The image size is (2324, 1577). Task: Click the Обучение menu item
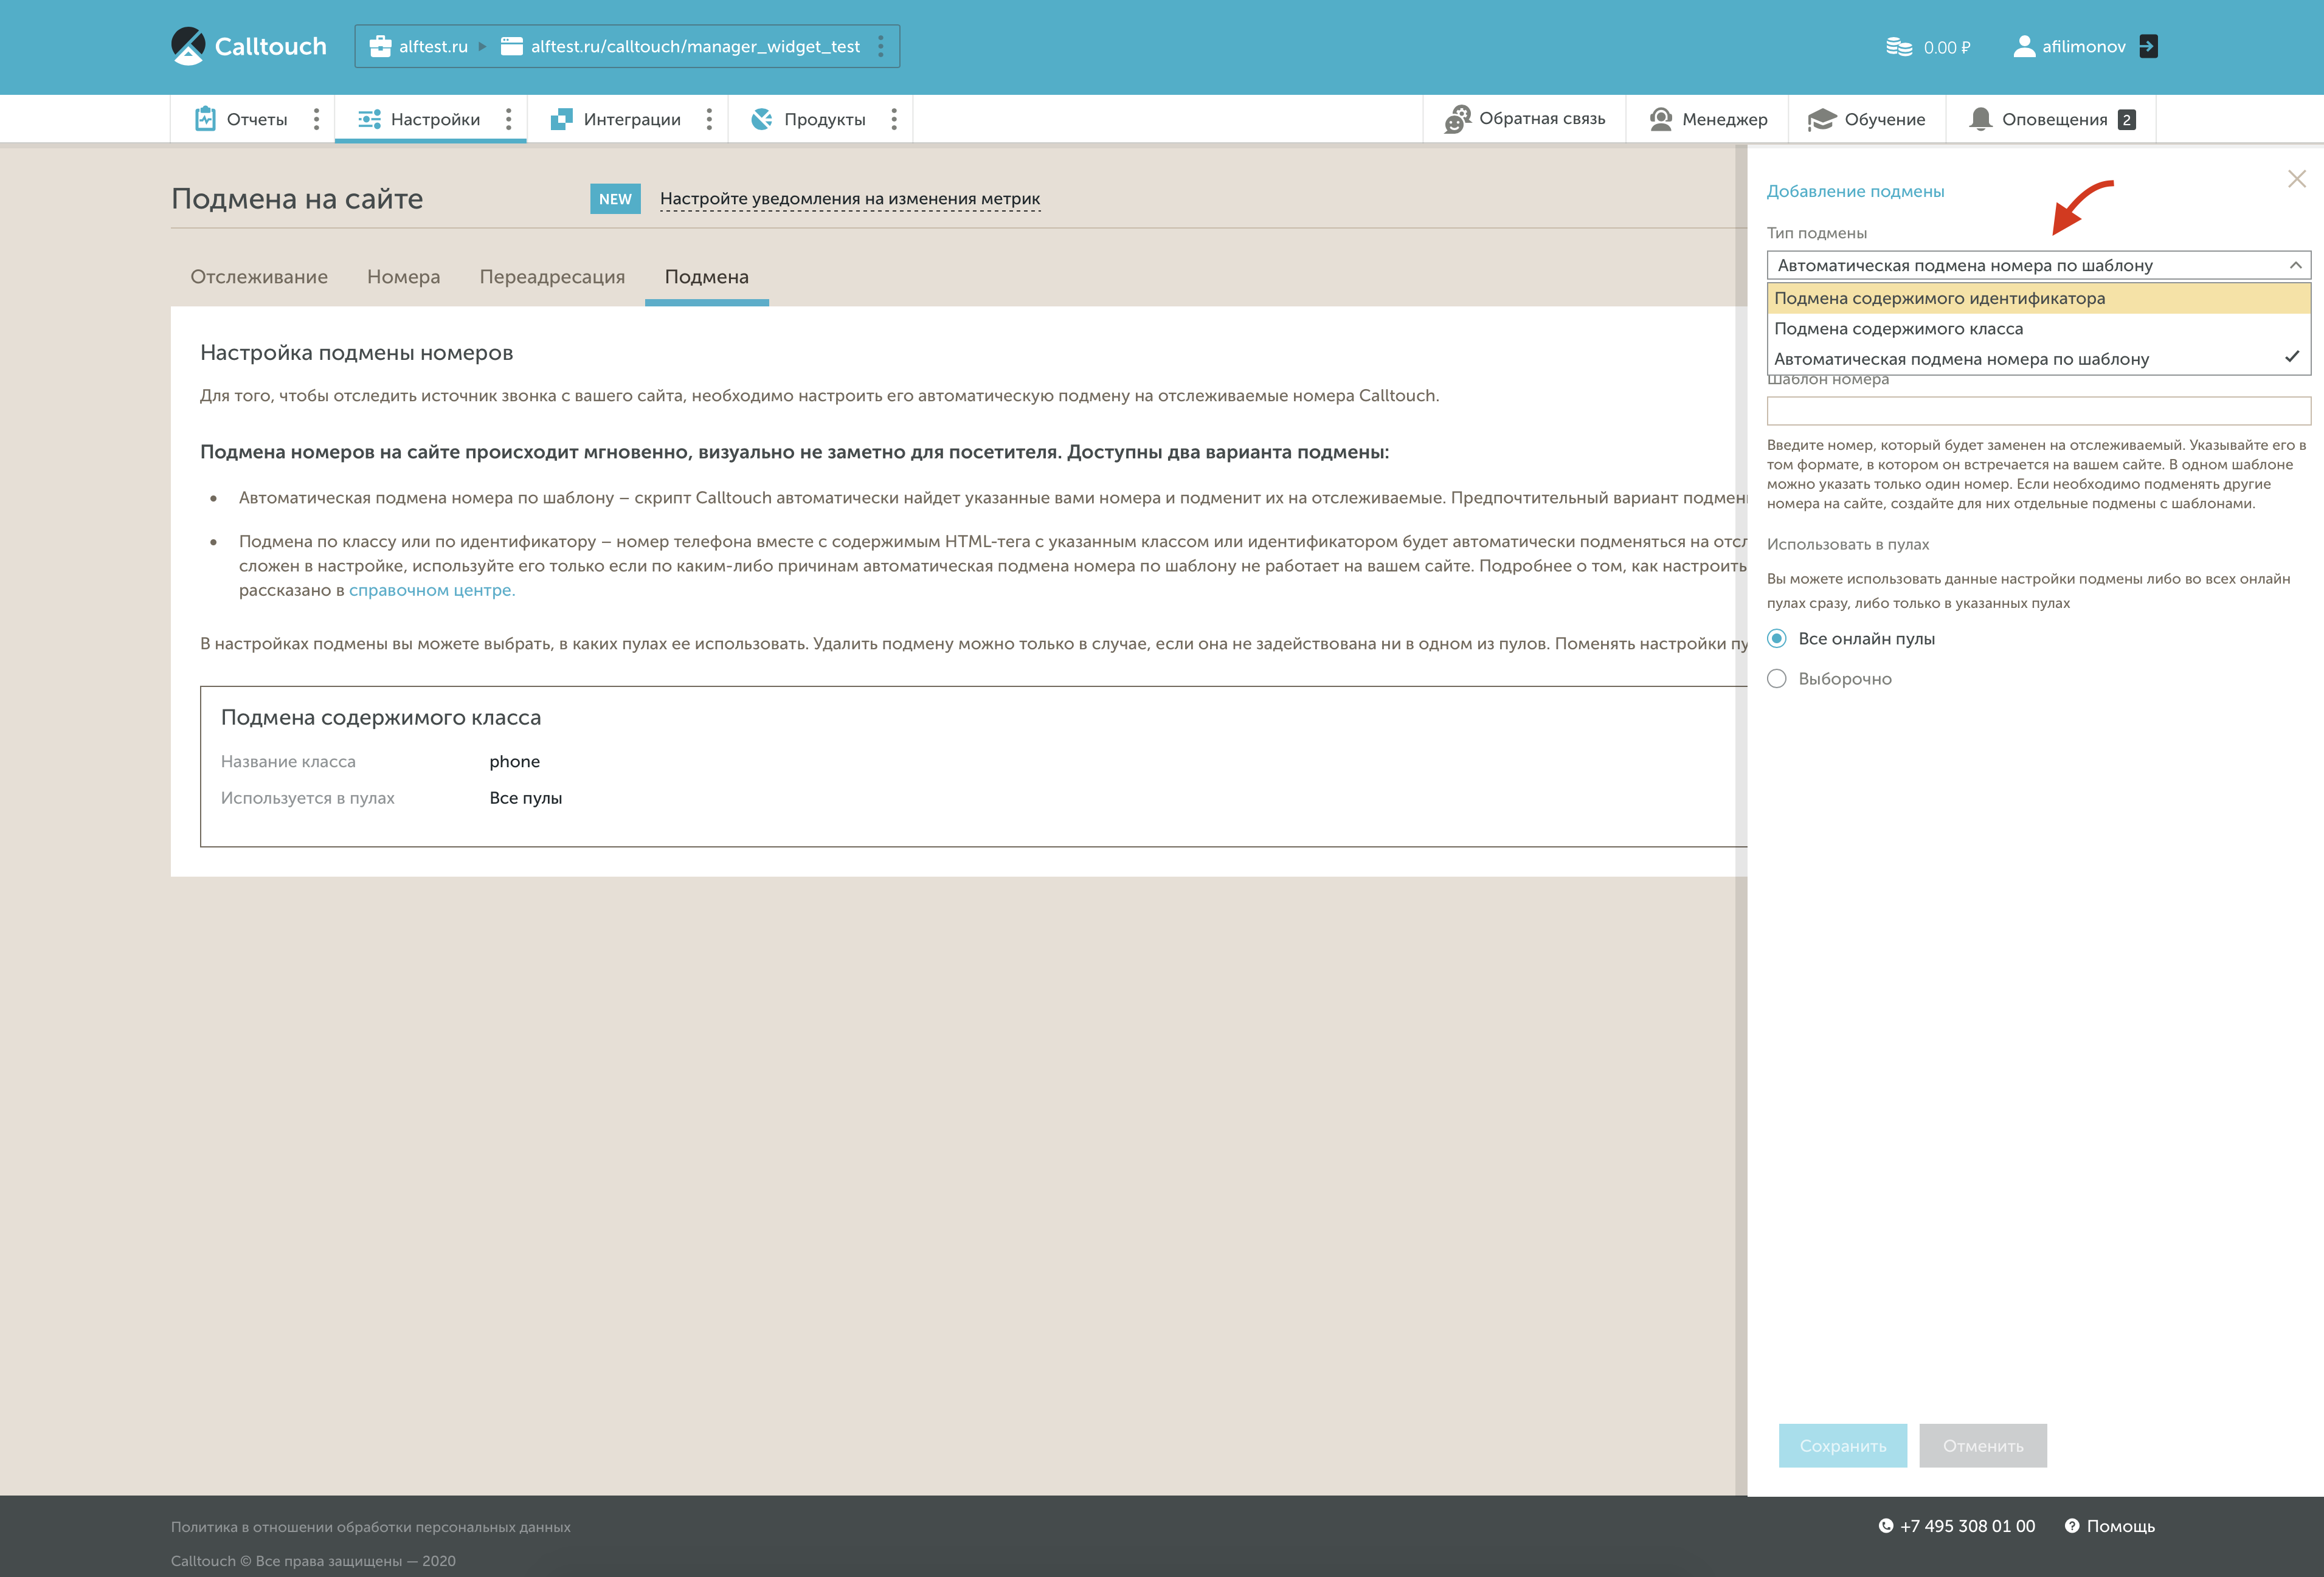1867,119
